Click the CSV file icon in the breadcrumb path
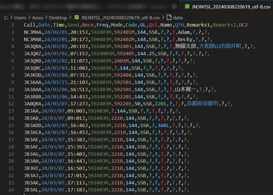The image size is (273, 195). [x=77, y=18]
